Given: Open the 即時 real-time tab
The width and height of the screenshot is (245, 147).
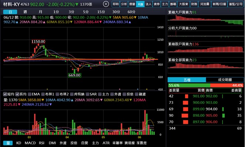Looking at the screenshot, I should coord(116,4).
